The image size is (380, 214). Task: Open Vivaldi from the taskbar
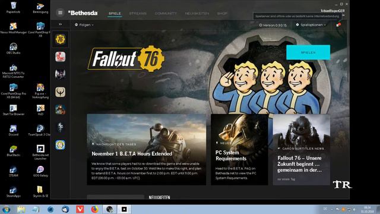click(80, 209)
